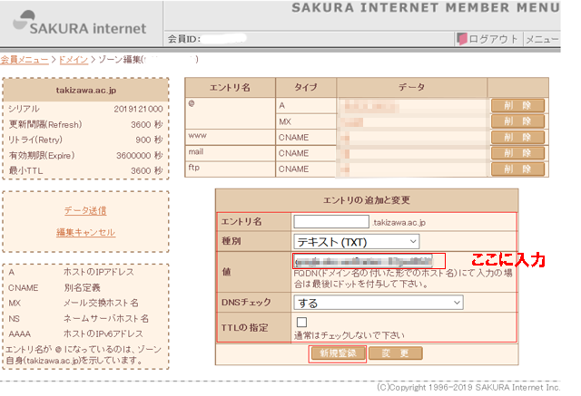Delete the ftp CNAME entry
The image size is (581, 396).
pos(517,169)
